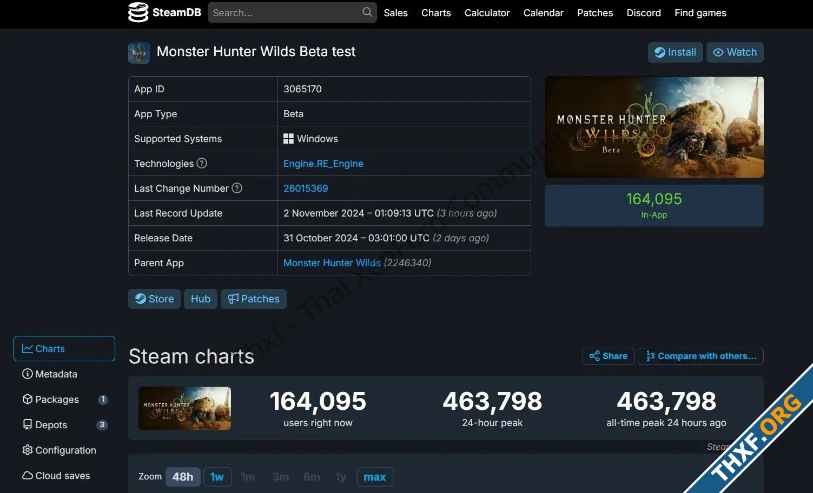
Task: Click the SteamDB title text
Action: click(176, 12)
